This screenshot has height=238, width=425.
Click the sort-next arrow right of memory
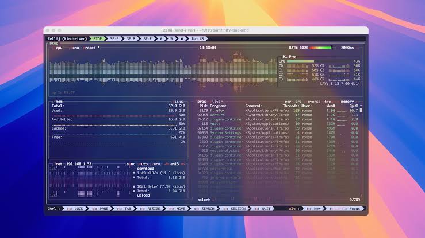tap(357, 102)
